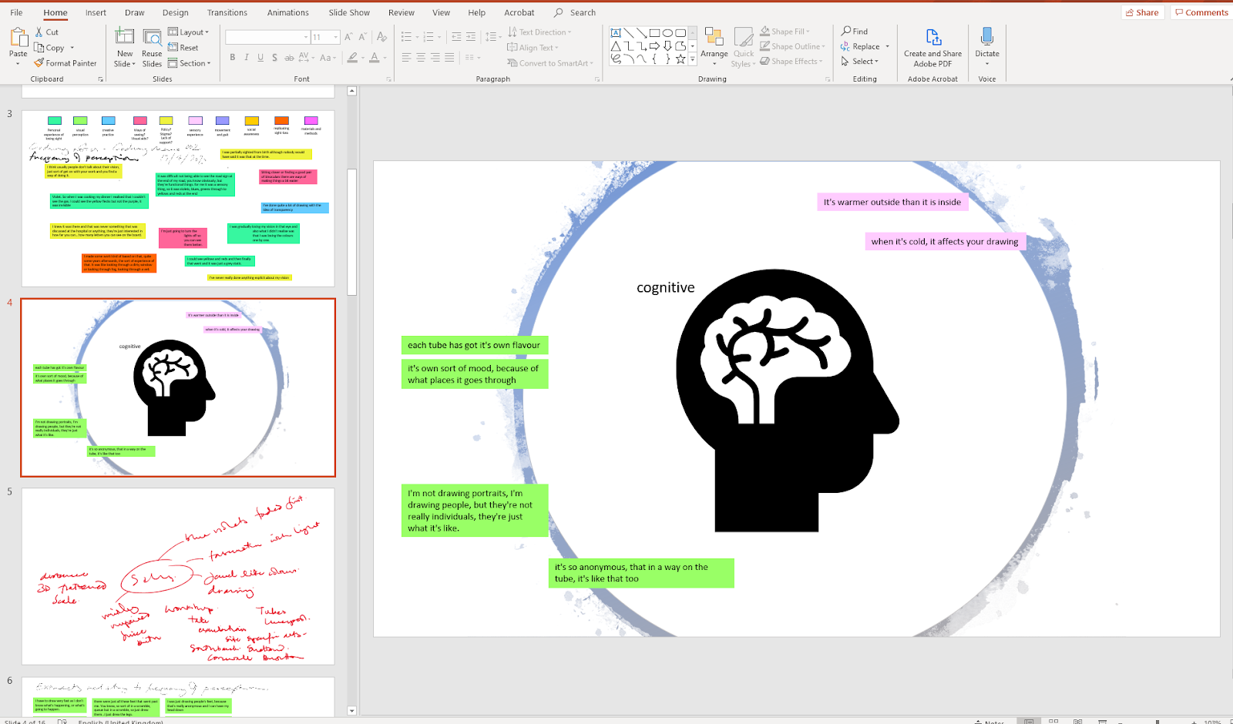
Task: Open Quick Styles gallery
Action: pos(744,47)
